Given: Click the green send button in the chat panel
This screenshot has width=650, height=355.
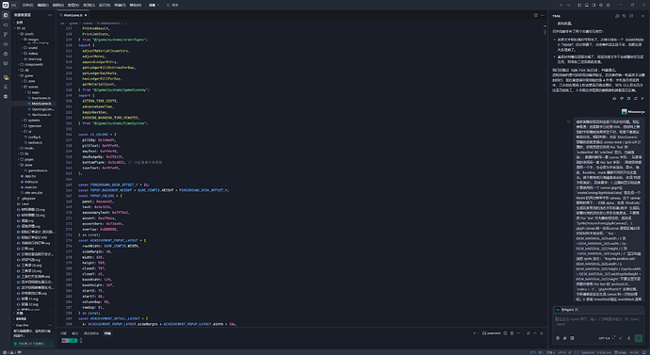Looking at the screenshot, I should coord(638,338).
